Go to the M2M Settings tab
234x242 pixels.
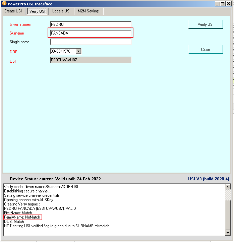[89, 11]
